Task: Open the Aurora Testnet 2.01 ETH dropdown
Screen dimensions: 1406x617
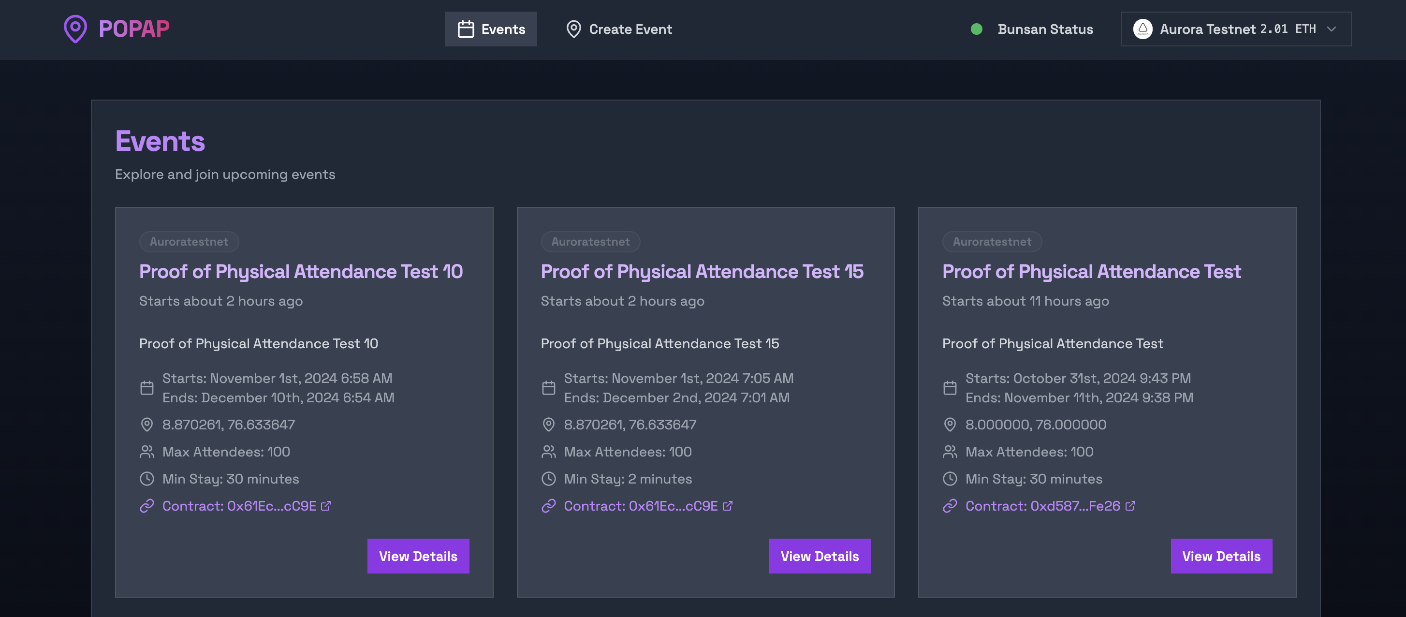Action: click(x=1236, y=29)
